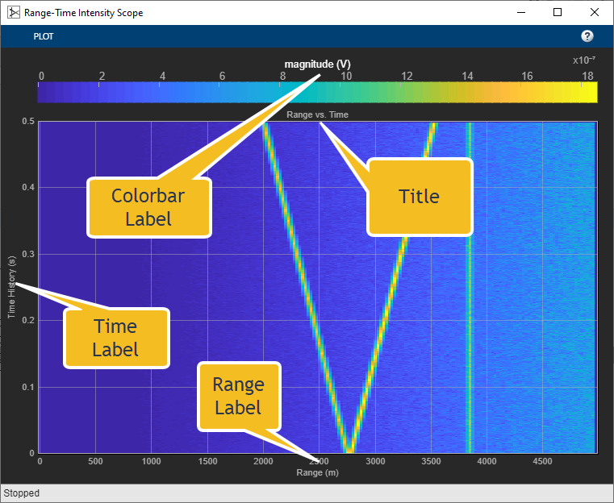This screenshot has height=503, width=614.
Task: Click the range axis tick 3000
Action: pyautogui.click(x=375, y=461)
